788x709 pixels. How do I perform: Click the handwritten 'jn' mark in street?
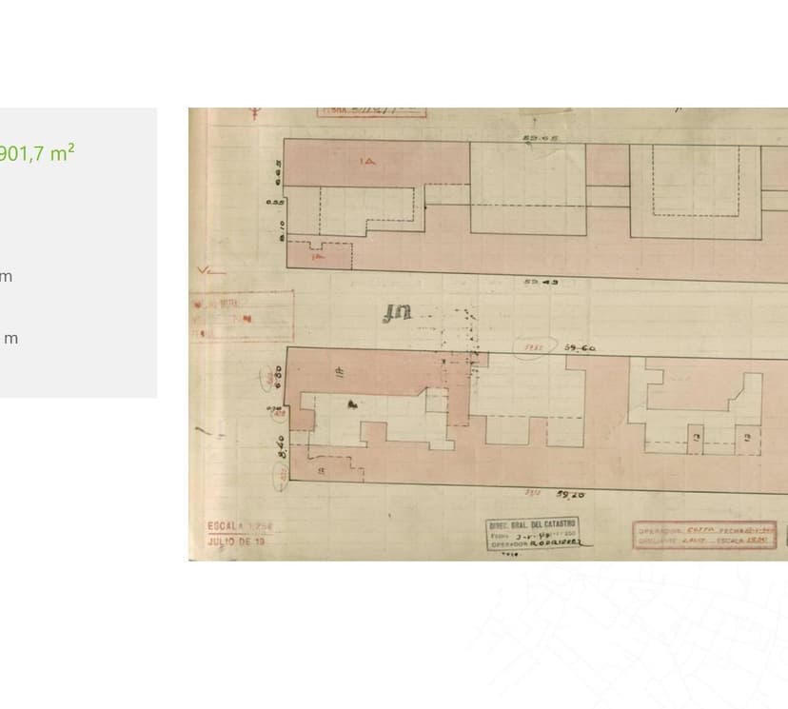click(x=396, y=313)
